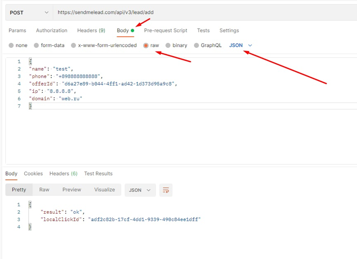Go to the Pre-request Script tab
The image size is (357, 259).
click(x=166, y=30)
